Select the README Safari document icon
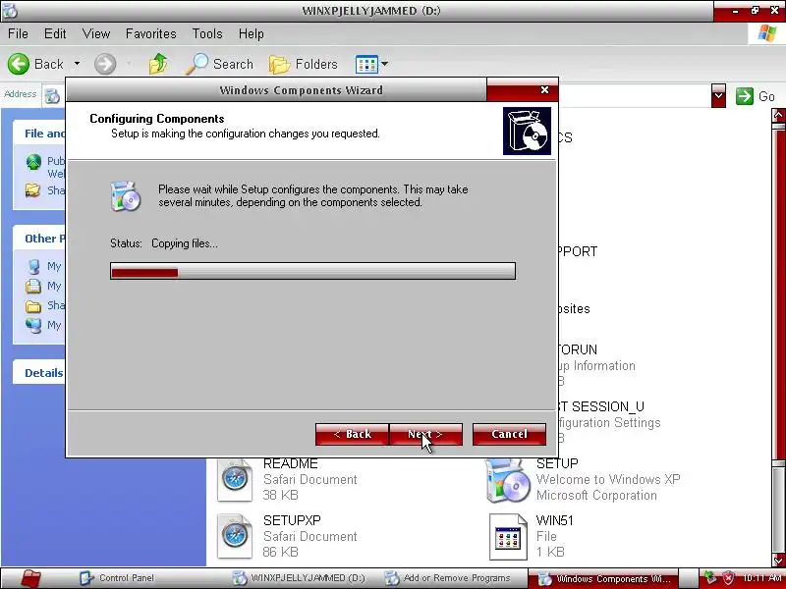 [x=234, y=480]
